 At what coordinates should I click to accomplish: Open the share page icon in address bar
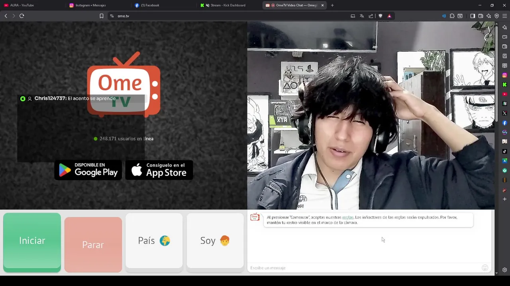click(x=371, y=16)
